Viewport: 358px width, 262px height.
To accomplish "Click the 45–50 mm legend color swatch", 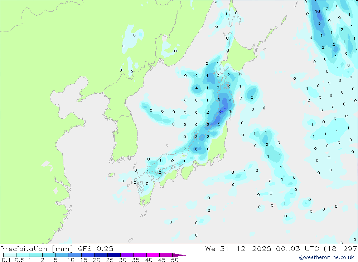I will pos(166,255).
